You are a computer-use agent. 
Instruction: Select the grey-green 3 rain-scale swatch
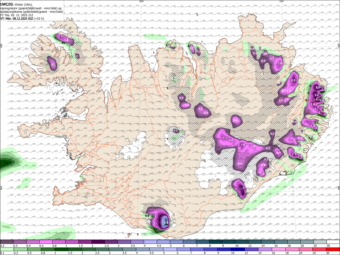116,249
